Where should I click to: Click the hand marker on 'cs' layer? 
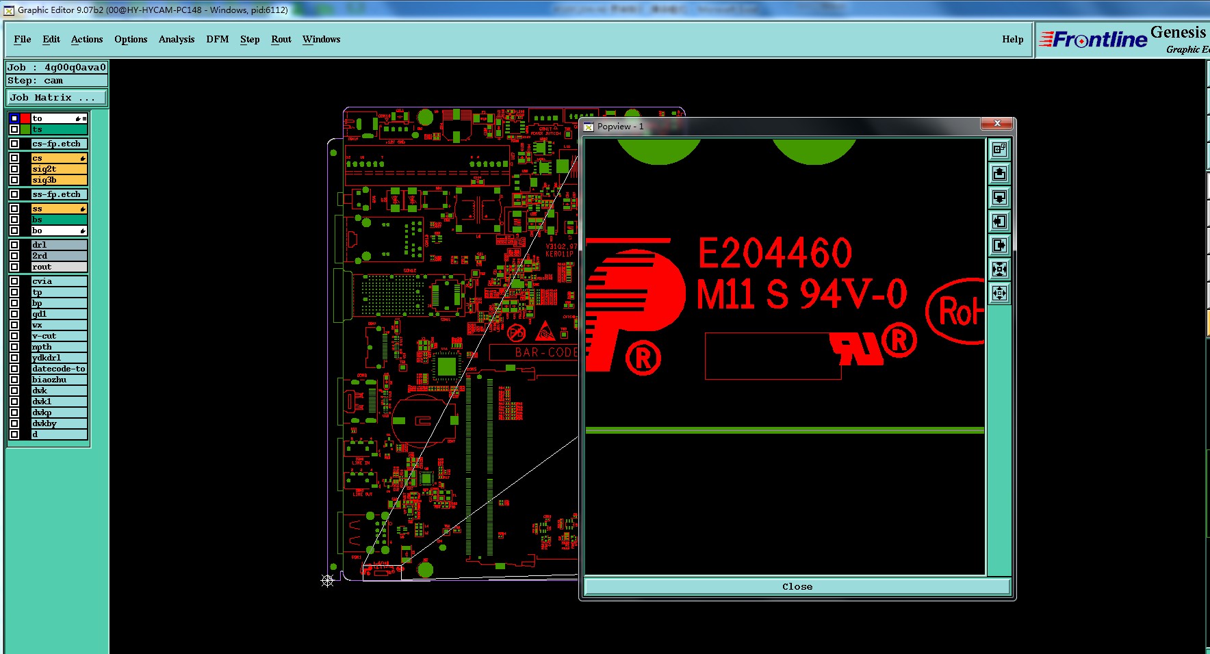coord(83,159)
